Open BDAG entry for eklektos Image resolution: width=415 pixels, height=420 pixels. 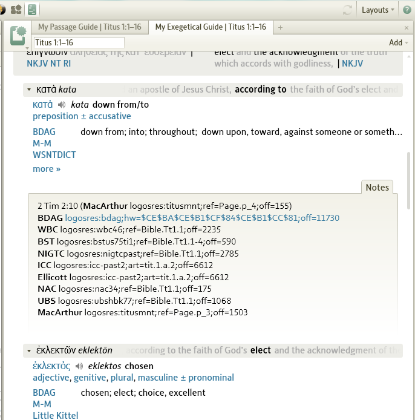pyautogui.click(x=44, y=393)
